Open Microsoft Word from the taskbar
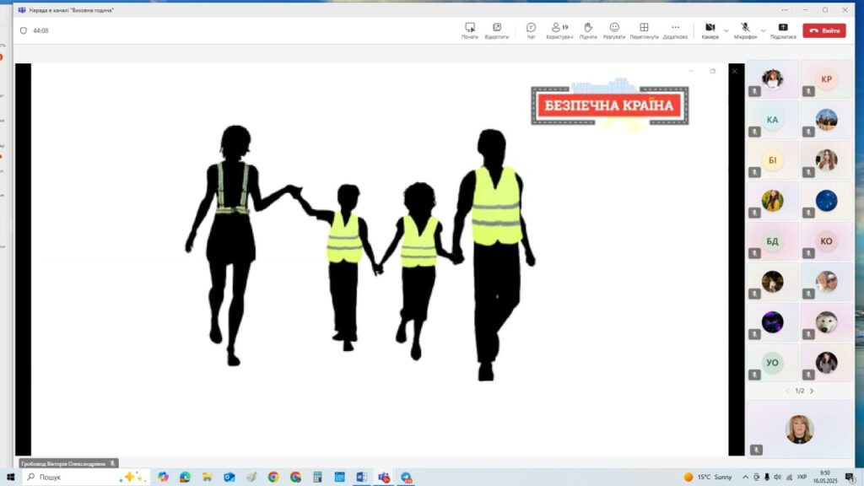This screenshot has height=486, width=864. click(361, 477)
